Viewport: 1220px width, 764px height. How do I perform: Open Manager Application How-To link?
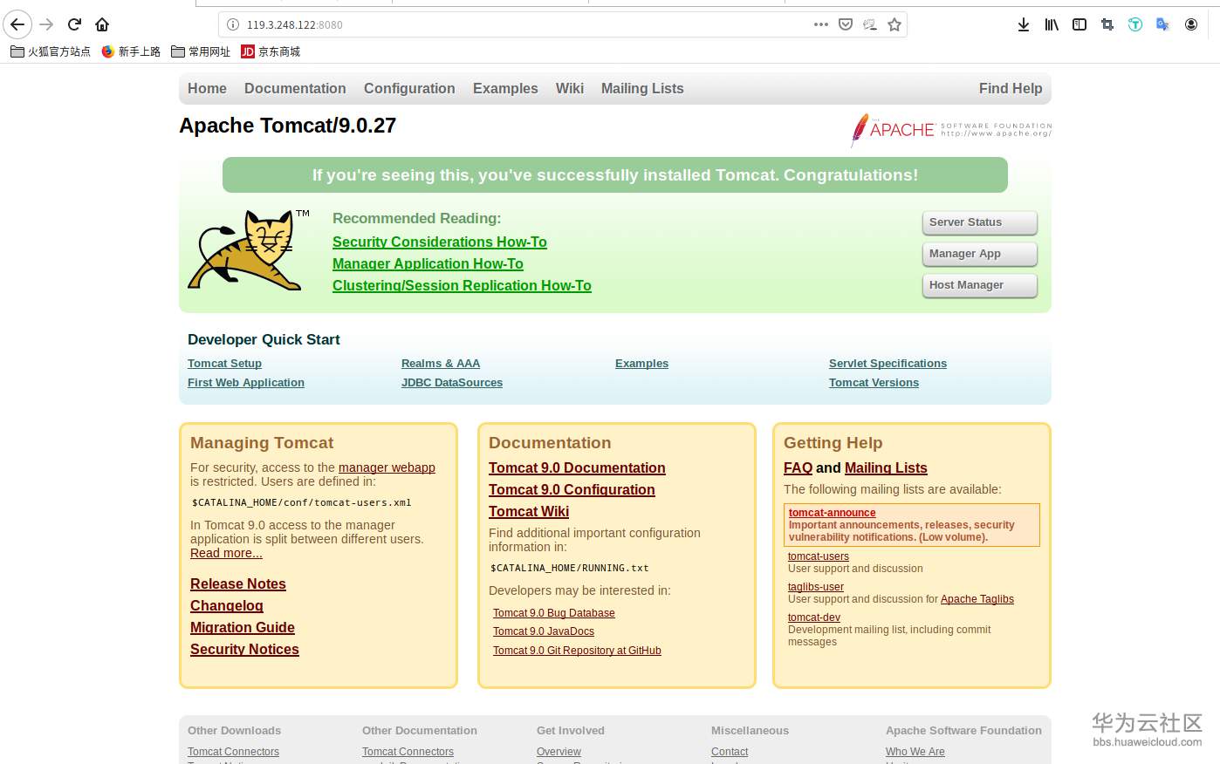pyautogui.click(x=428, y=263)
